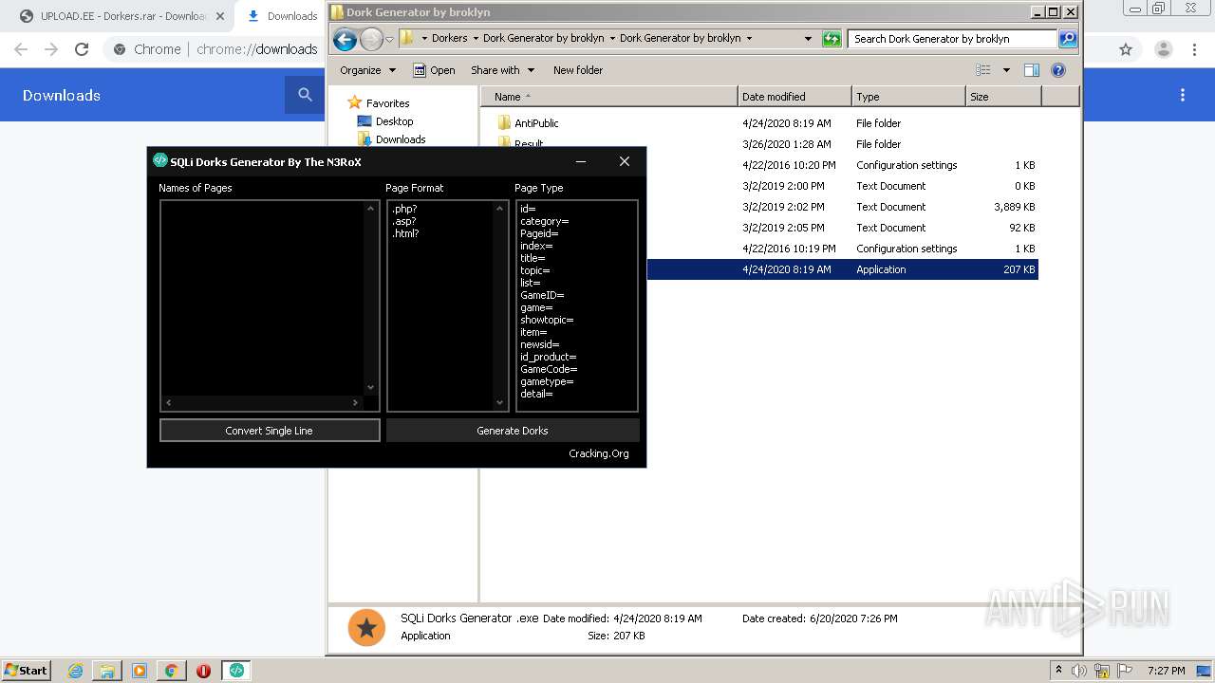Expand address bar history dropdown
The width and height of the screenshot is (1215, 683).
pos(808,39)
